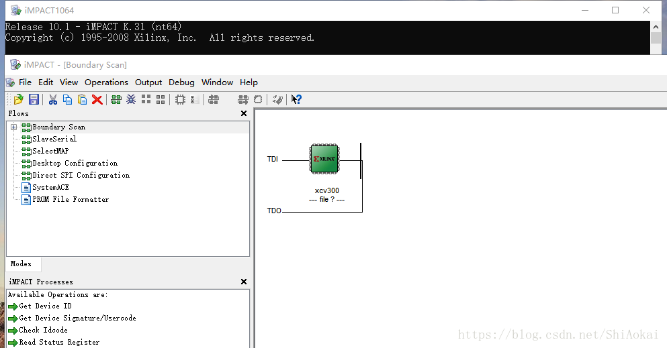Image resolution: width=667 pixels, height=348 pixels.
Task: Open the Edit menu
Action: [x=46, y=82]
